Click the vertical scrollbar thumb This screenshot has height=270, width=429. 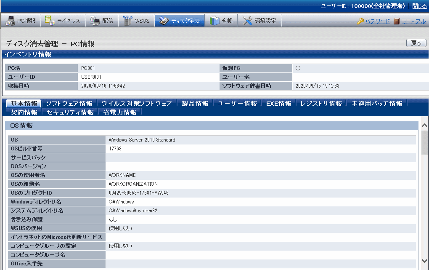[x=425, y=142]
